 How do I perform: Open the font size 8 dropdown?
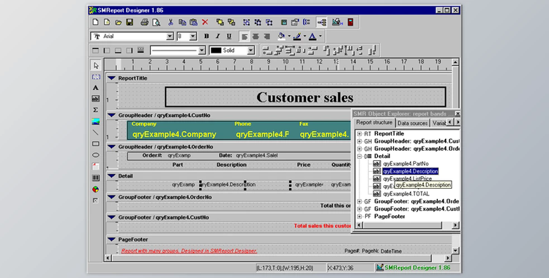pyautogui.click(x=193, y=37)
